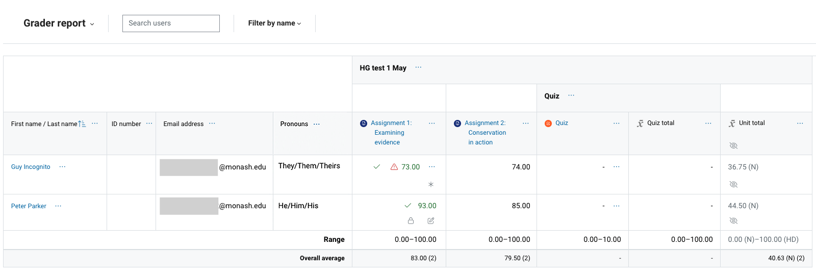Select the Unit total range 0.00 (N)–100.00 (HD)
The height and width of the screenshot is (272, 816).
pyautogui.click(x=763, y=239)
